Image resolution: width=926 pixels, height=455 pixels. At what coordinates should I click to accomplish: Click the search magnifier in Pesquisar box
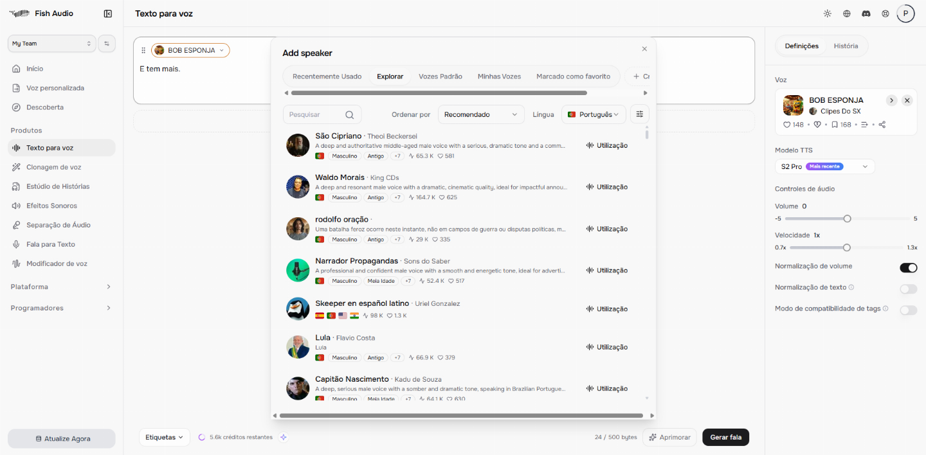(x=350, y=115)
